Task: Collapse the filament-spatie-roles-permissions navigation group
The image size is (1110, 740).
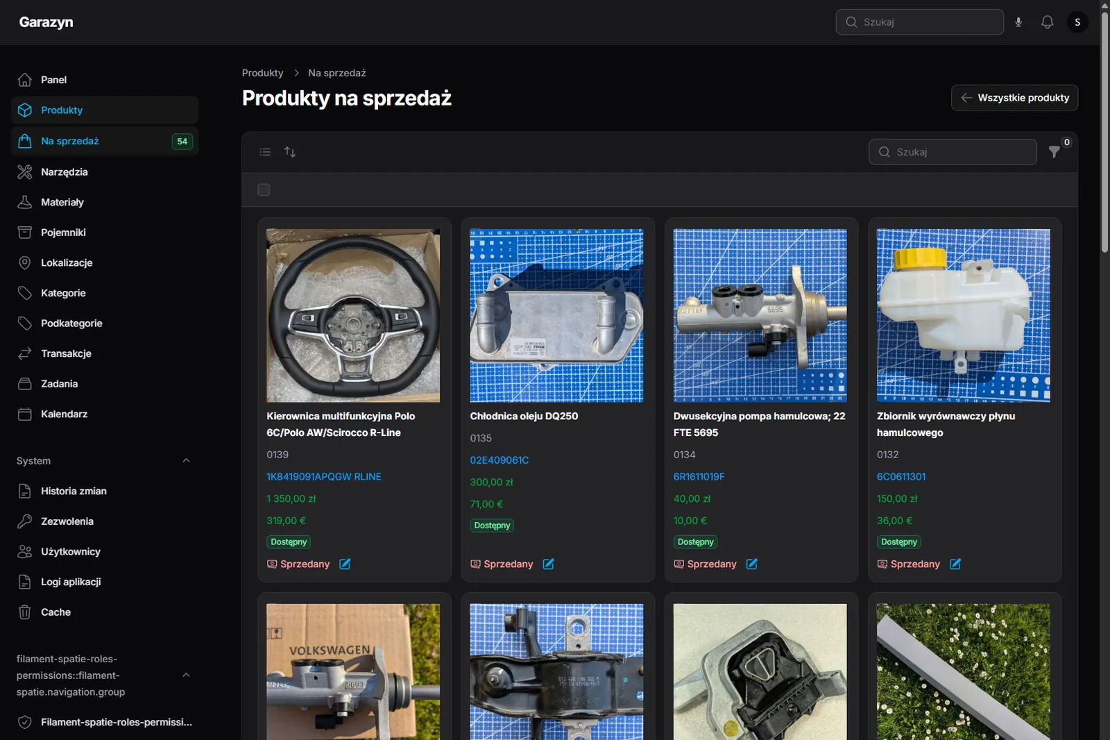Action: 186,675
